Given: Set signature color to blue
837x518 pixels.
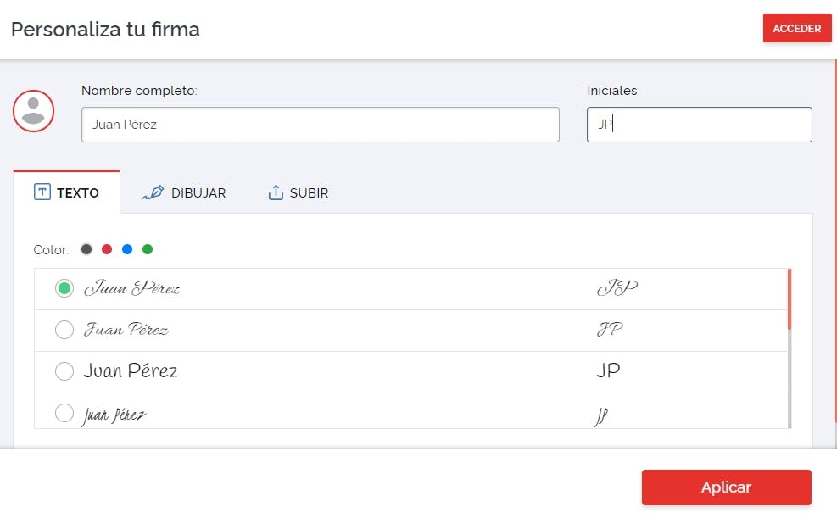Looking at the screenshot, I should click(x=127, y=249).
